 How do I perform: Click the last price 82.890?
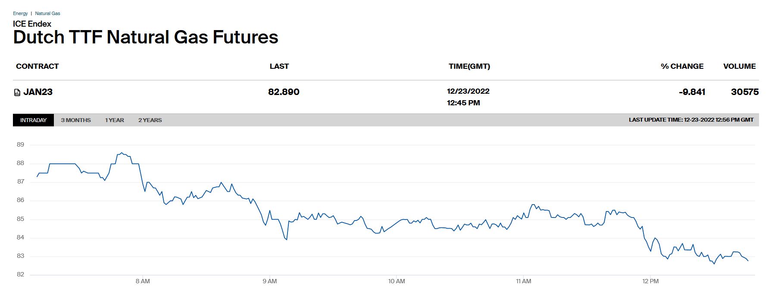pyautogui.click(x=284, y=92)
